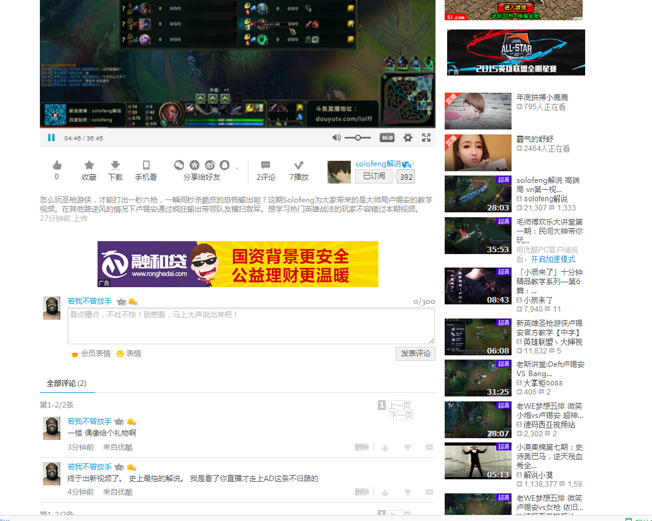652x521 pixels.
Task: Open the 标清 video quality selector
Action: (x=387, y=137)
